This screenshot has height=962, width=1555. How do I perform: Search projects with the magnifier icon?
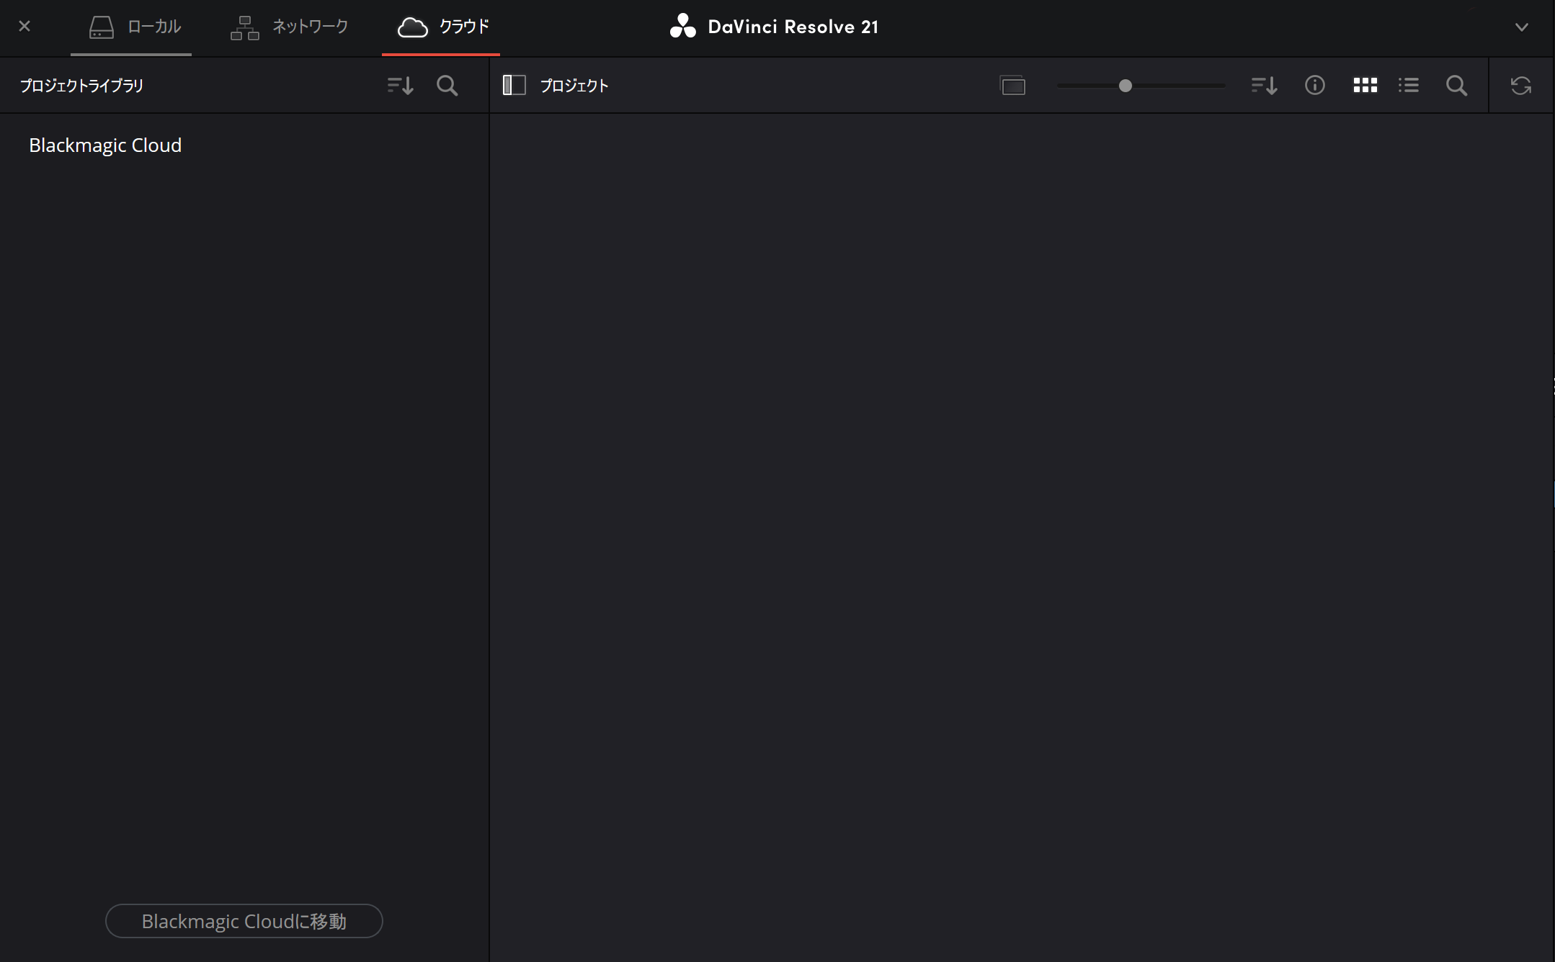tap(1456, 86)
